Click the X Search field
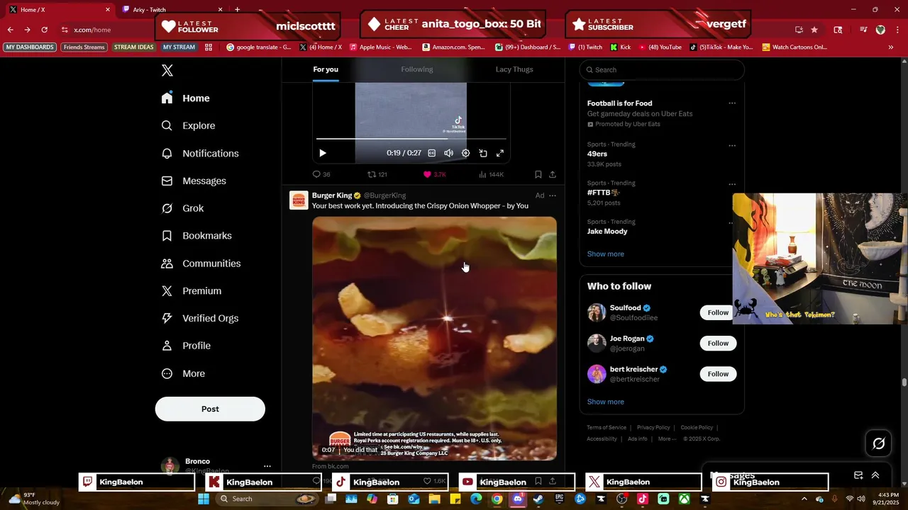 (x=662, y=69)
